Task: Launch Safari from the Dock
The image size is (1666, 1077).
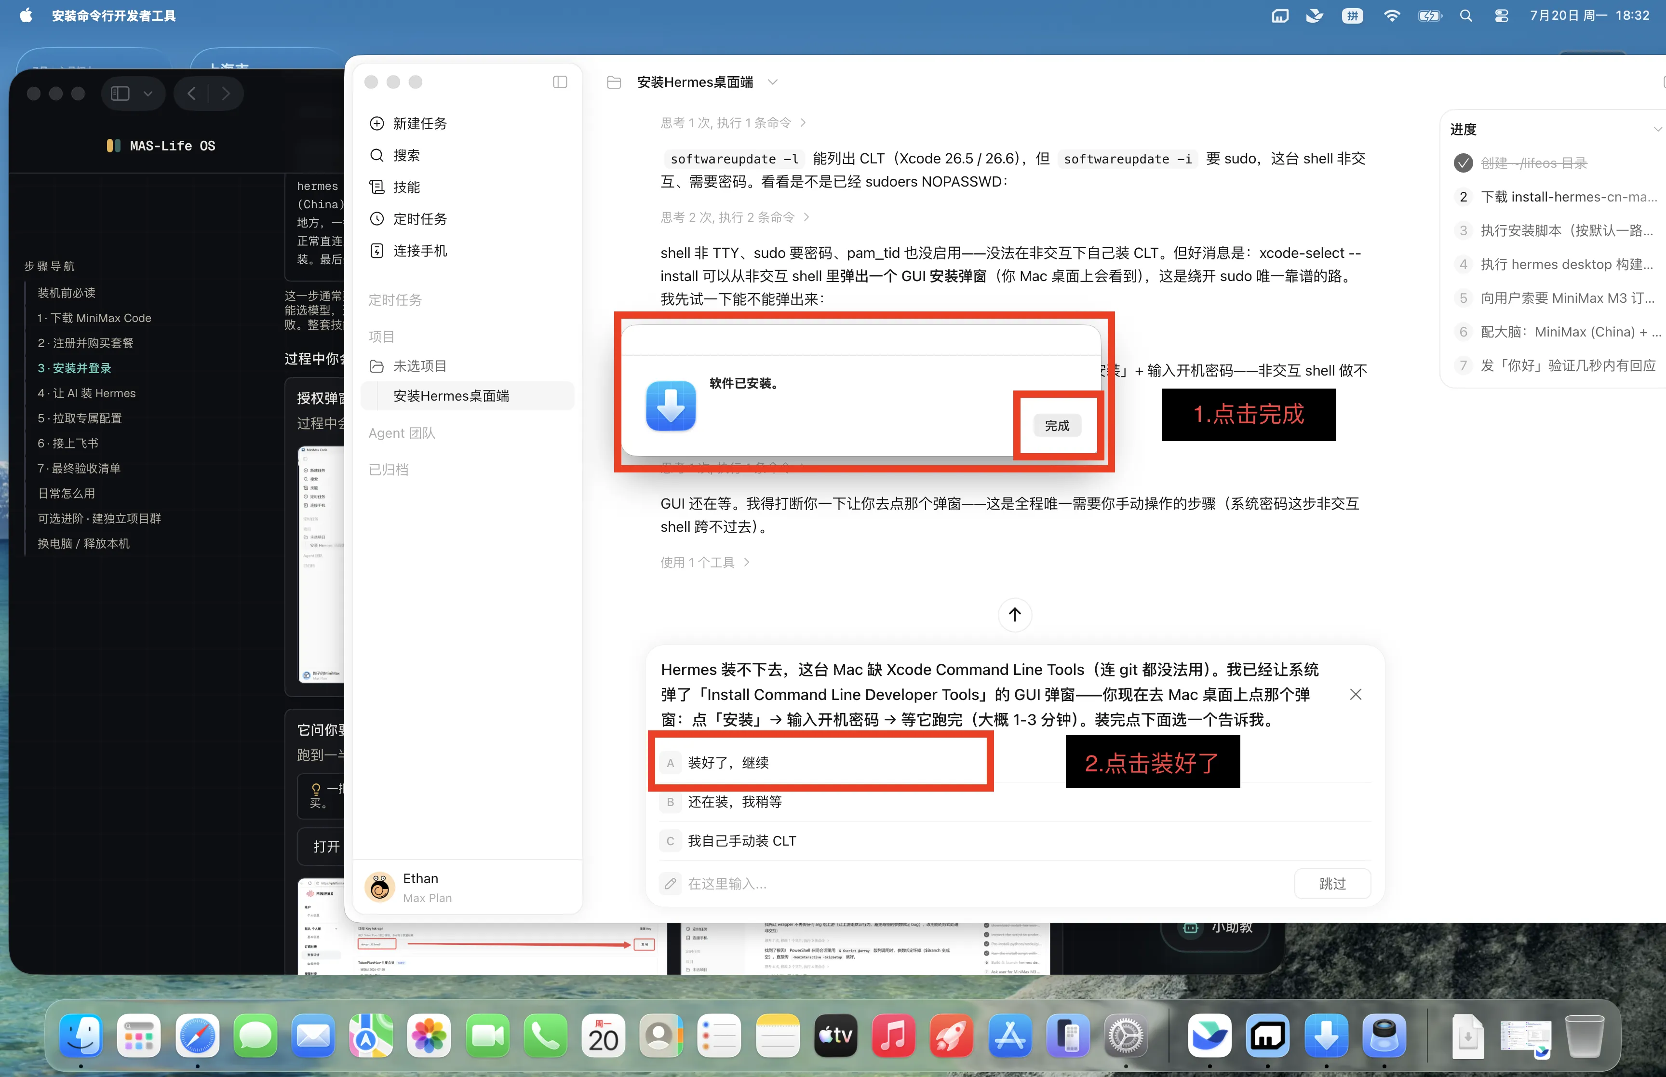Action: [197, 1035]
